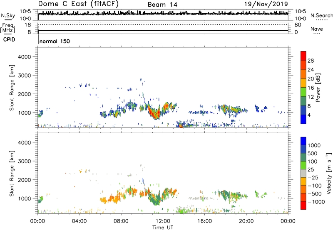Click the '24' label on Power color bar

pos(311,70)
